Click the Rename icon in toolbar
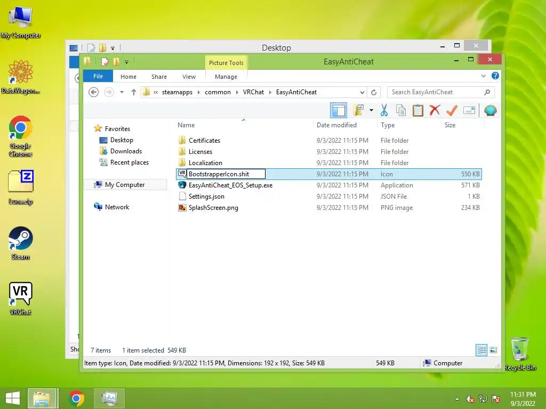The width and height of the screenshot is (546, 409). (x=469, y=111)
